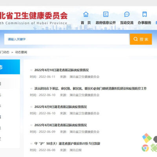The image size is (157, 157).
Task: Open article 2022年6月8日湖北省新冠肺炎疫情情况
Action: 60,125
